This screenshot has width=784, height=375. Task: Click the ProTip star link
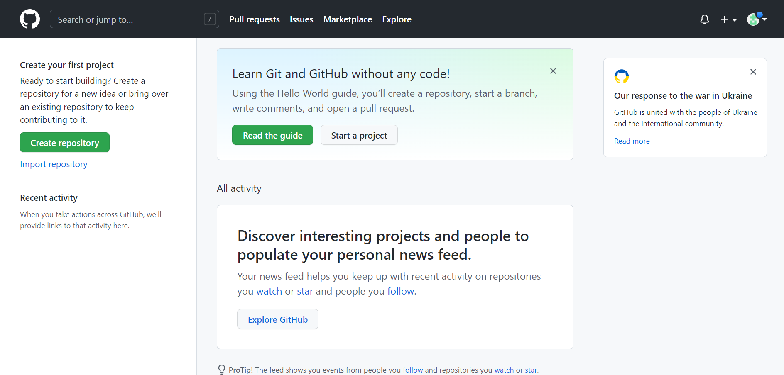pos(531,370)
